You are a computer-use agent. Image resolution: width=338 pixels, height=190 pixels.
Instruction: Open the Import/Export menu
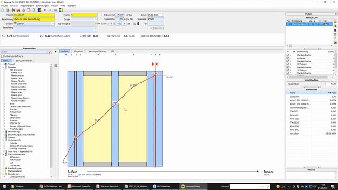pos(27,6)
